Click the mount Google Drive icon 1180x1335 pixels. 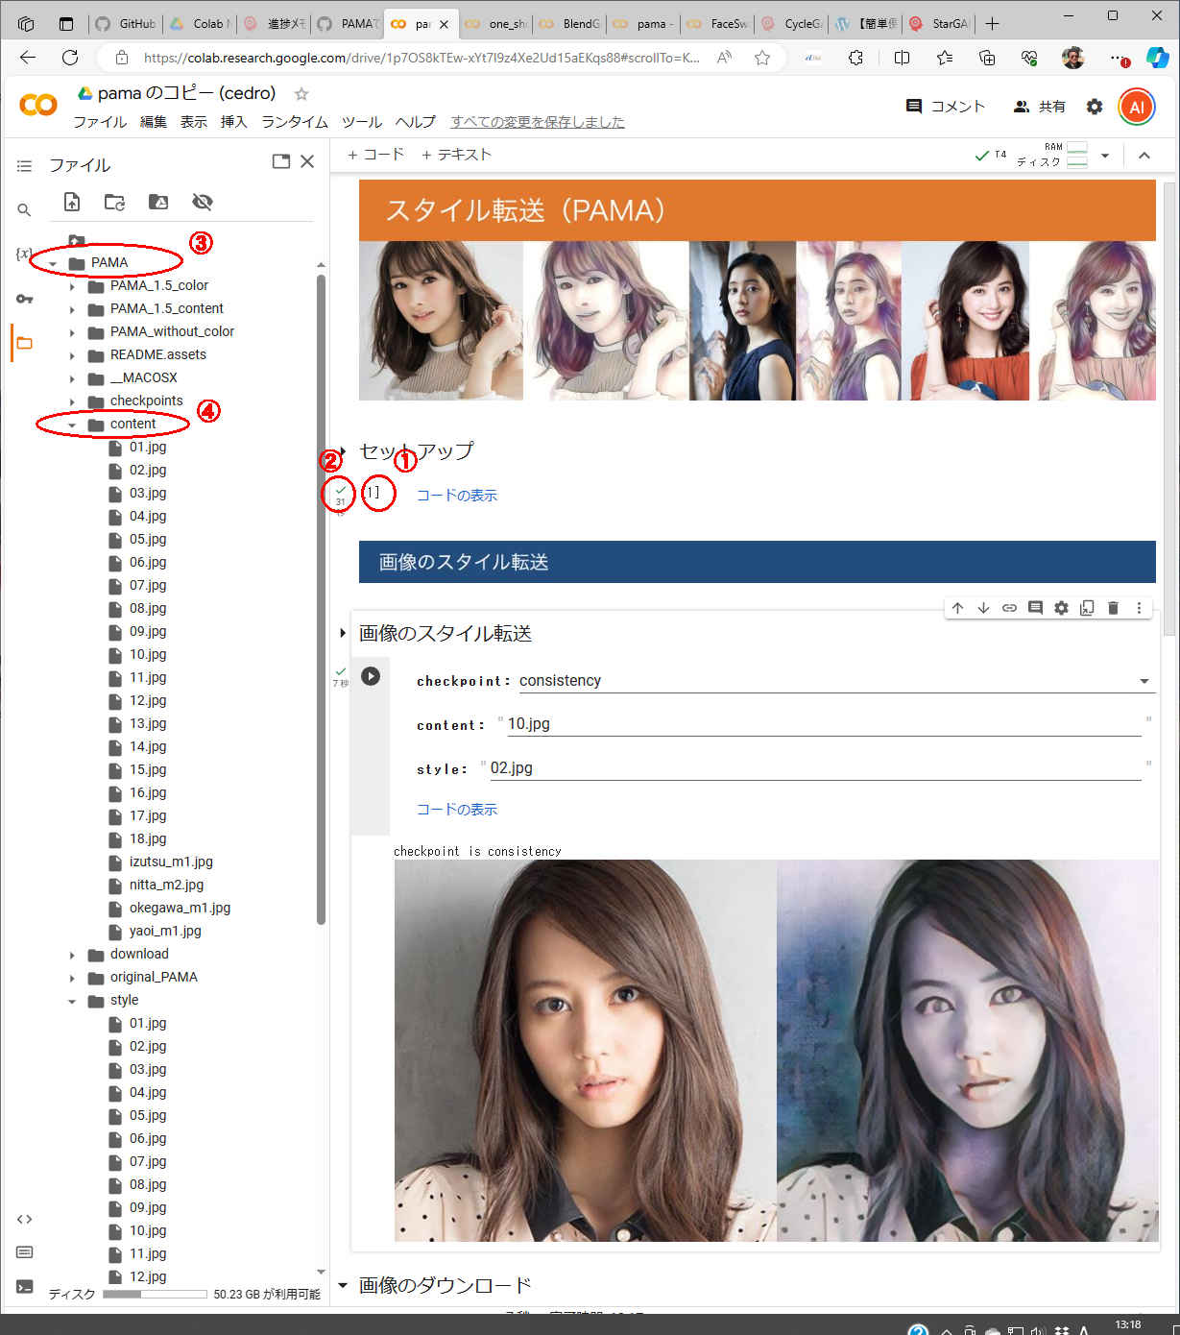pos(158,202)
